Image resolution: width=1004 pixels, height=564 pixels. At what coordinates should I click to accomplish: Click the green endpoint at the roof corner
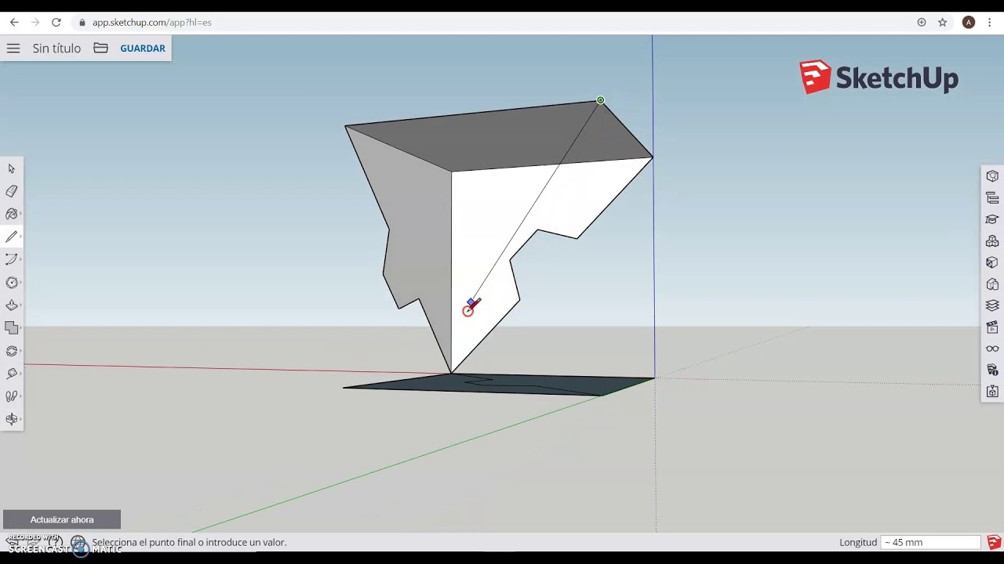tap(601, 100)
